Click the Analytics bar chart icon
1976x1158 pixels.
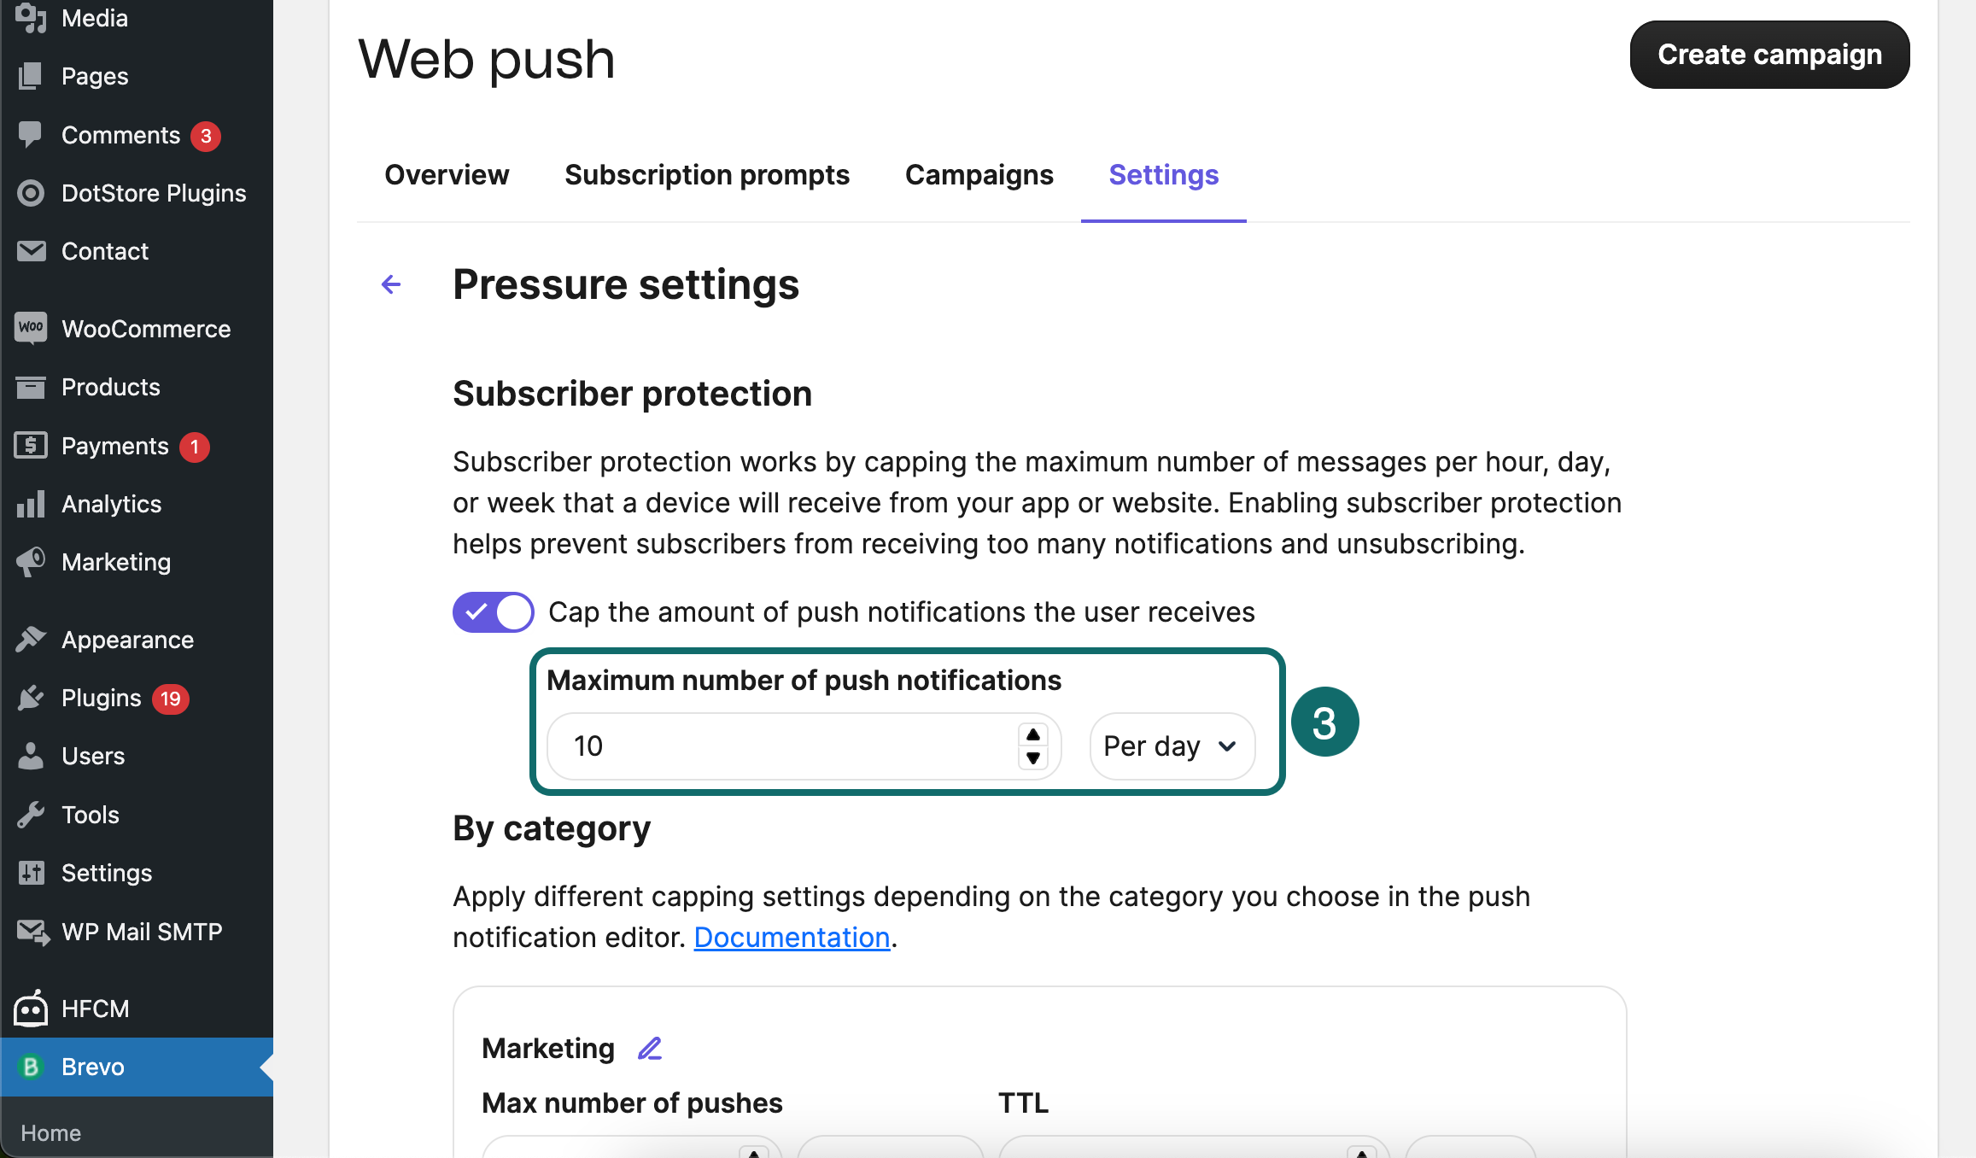(x=31, y=504)
